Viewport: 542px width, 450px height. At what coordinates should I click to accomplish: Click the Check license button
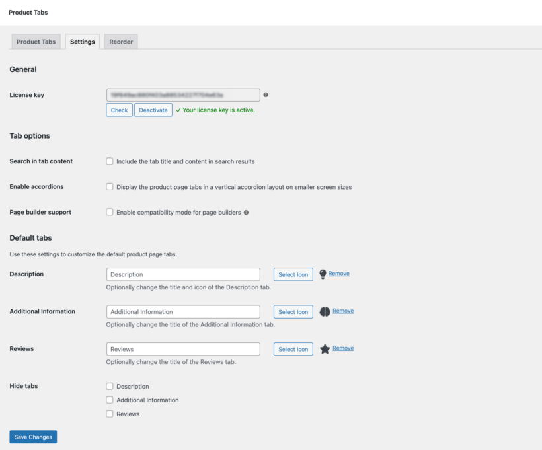pos(119,110)
